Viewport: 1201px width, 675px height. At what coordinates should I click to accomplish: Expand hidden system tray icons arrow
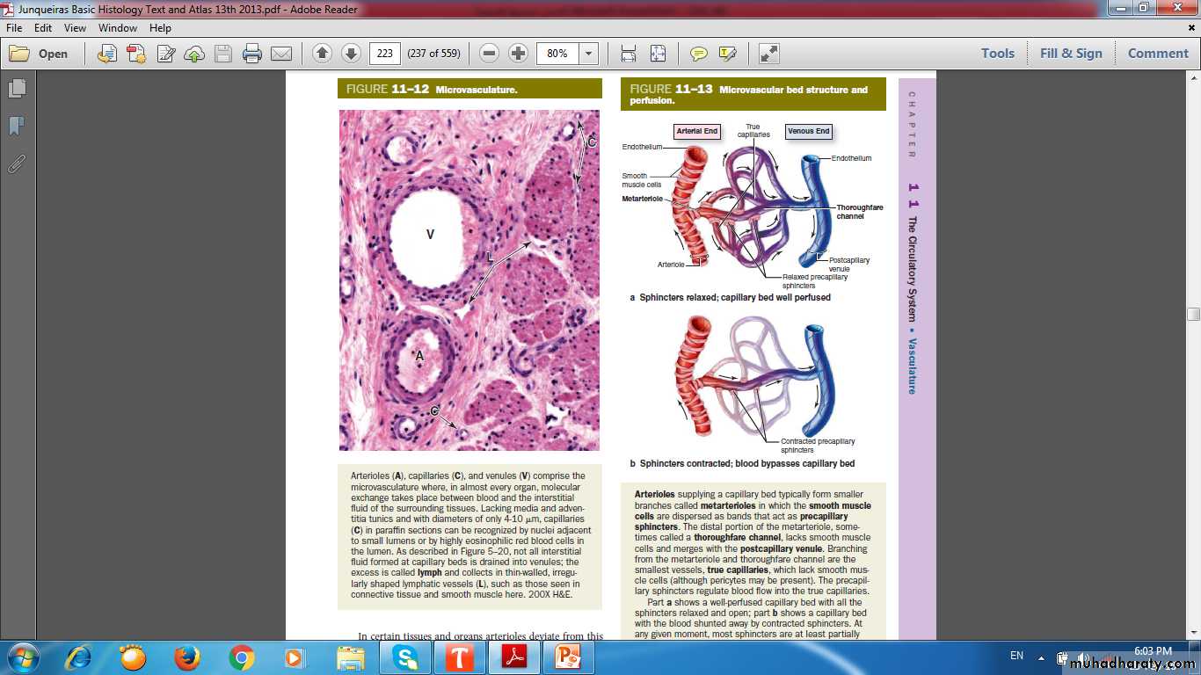pyautogui.click(x=1041, y=657)
